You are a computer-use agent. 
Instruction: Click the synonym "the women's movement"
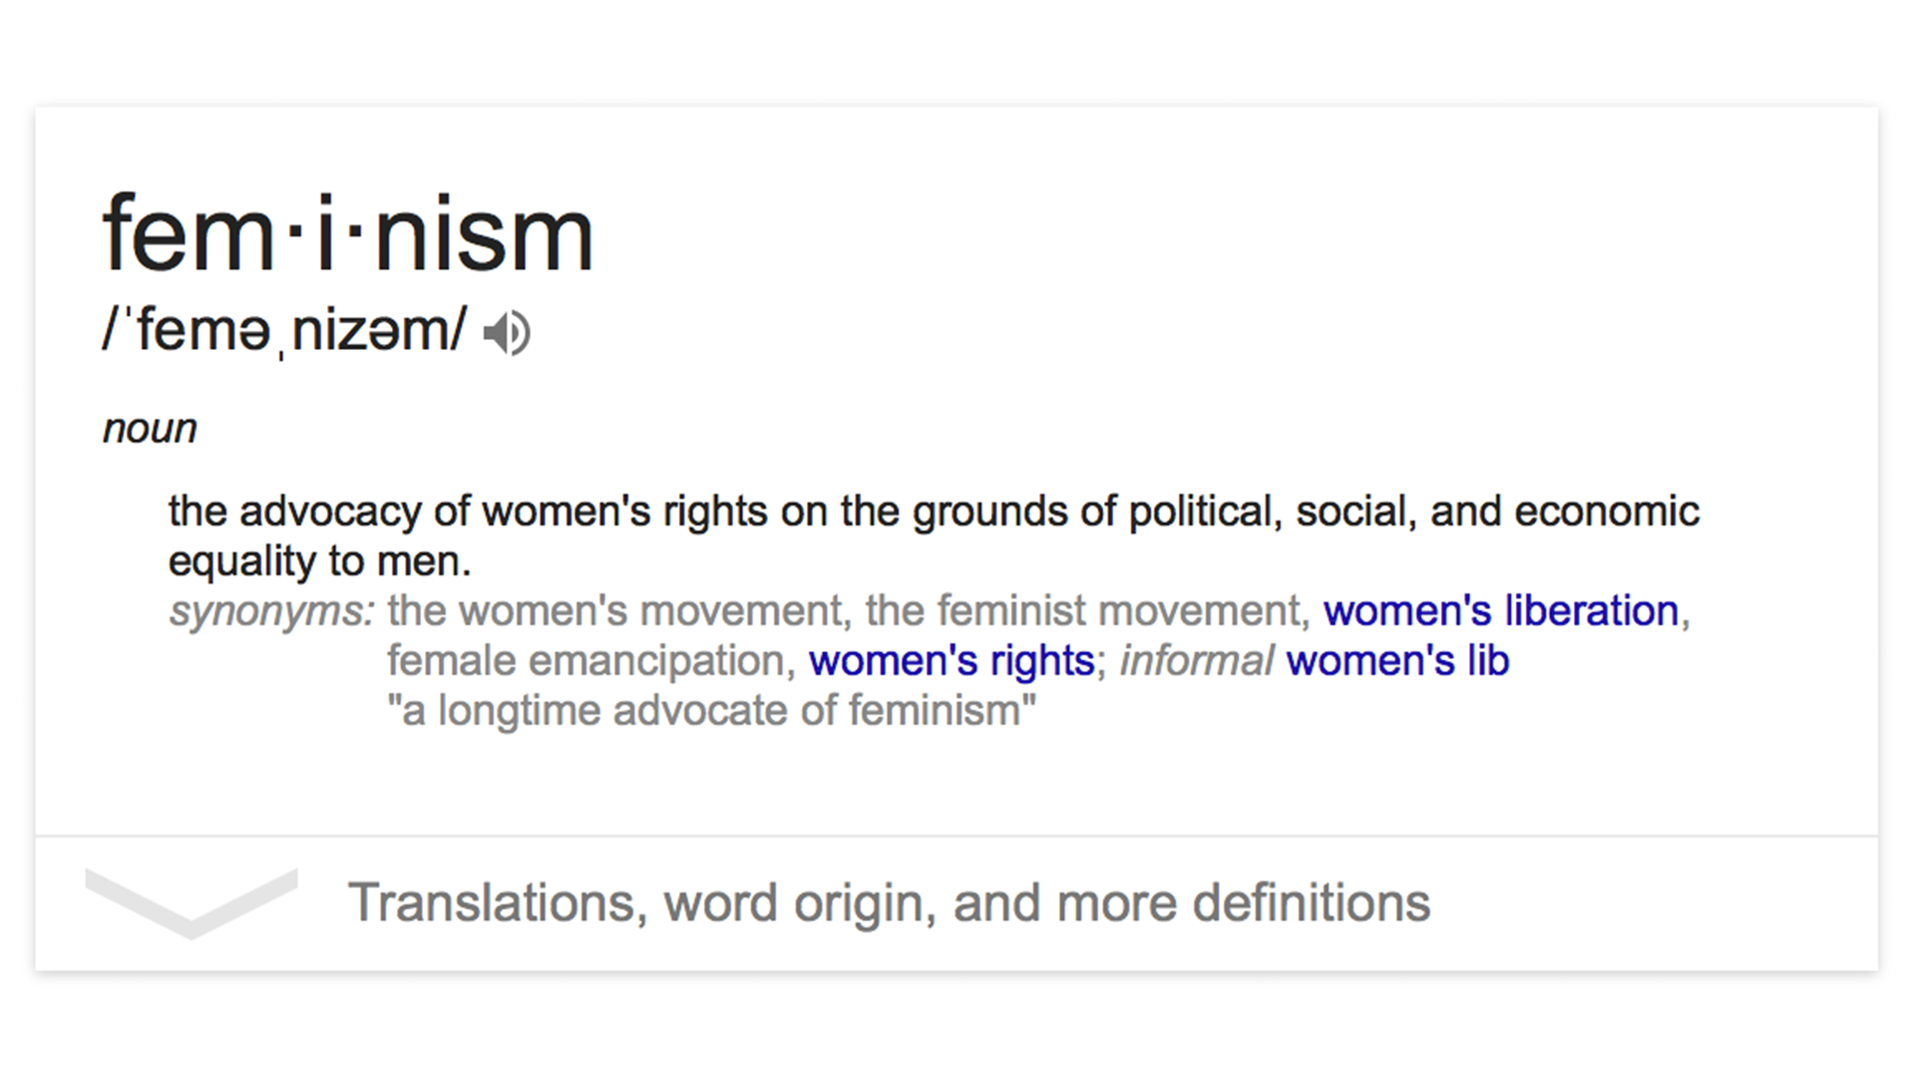[614, 610]
